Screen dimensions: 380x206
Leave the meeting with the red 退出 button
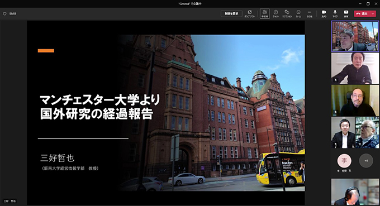[362, 13]
